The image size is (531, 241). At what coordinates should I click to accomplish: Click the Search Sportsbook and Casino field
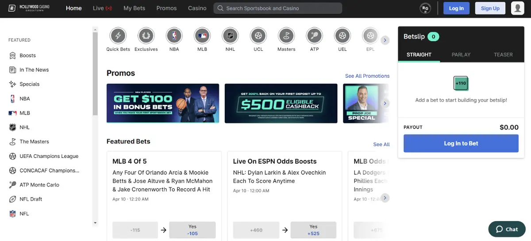[x=277, y=8]
